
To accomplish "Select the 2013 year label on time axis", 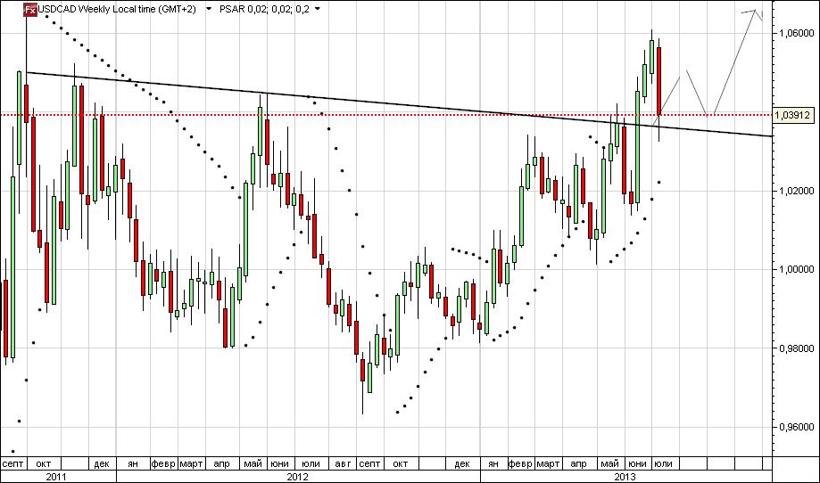I will [625, 477].
